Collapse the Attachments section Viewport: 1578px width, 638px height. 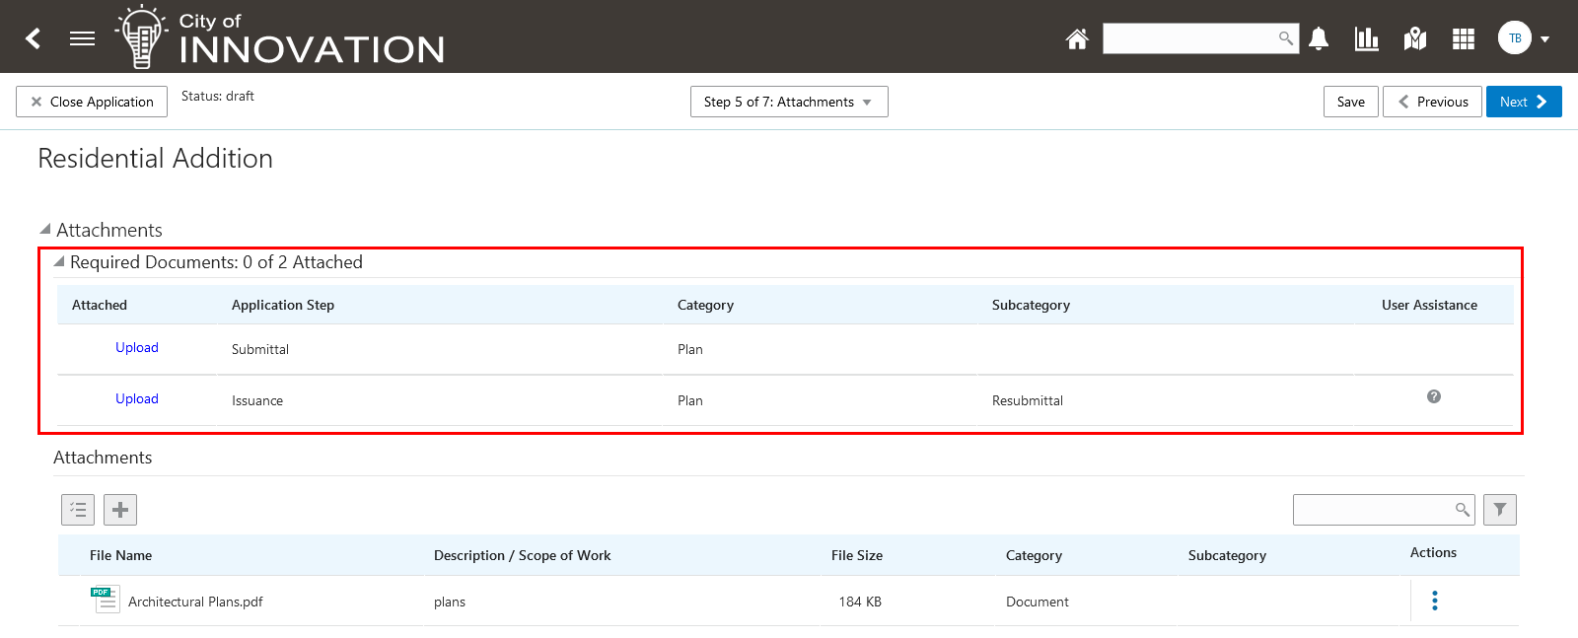45,229
